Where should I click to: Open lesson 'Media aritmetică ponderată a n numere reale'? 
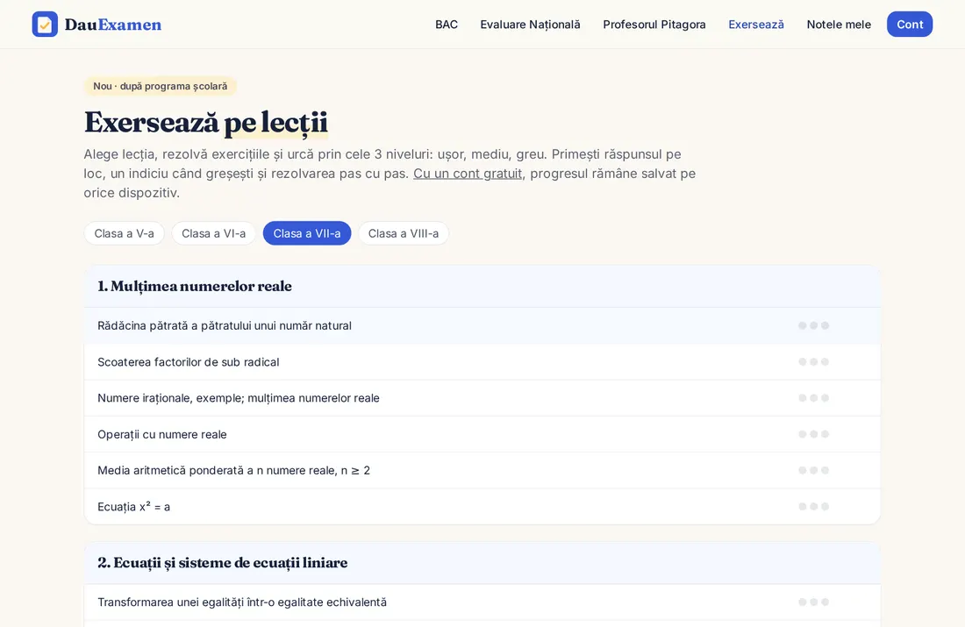482,471
